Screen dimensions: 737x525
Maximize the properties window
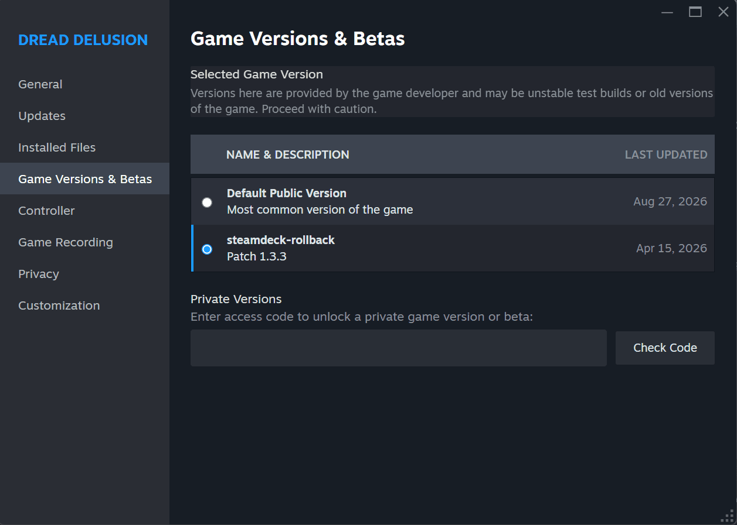[695, 12]
